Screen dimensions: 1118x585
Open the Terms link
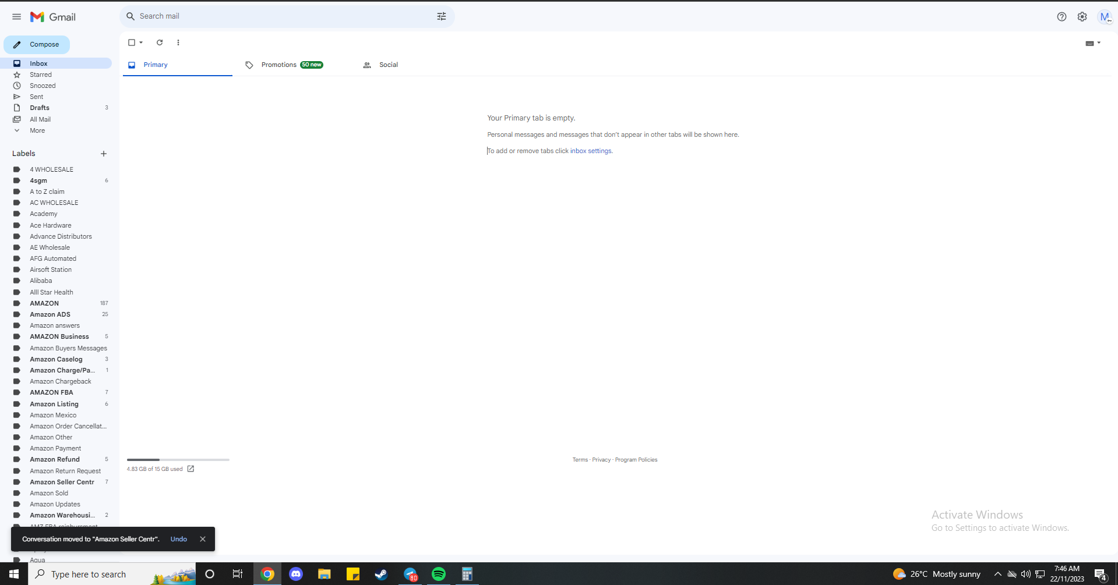580,460
